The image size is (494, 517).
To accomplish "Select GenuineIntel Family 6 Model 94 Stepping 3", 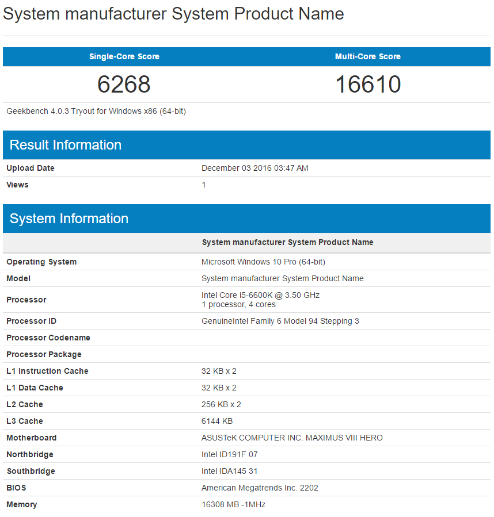I will (280, 321).
